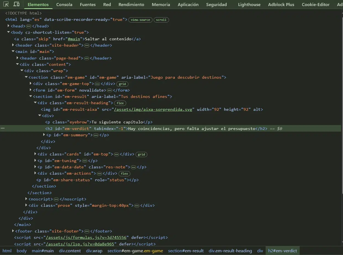
Task: Click the grid badge on em-top cards
Action: pos(141,154)
